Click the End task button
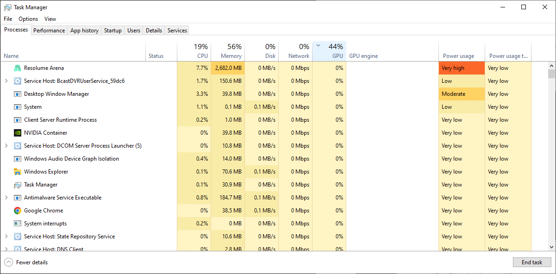Image resolution: width=556 pixels, height=274 pixels. [532, 262]
